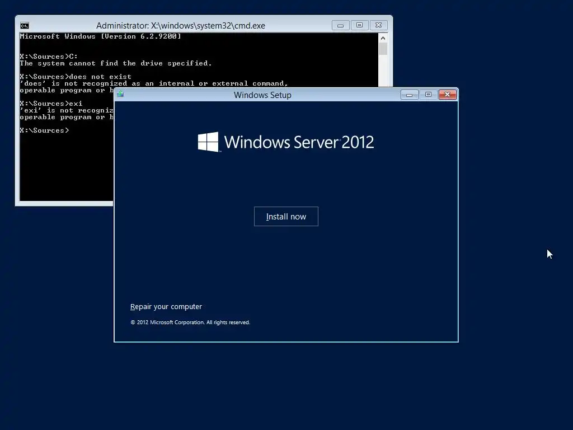The width and height of the screenshot is (573, 430).
Task: Click the 'X:\Sources>' prompt line at bottom
Action: pos(44,130)
